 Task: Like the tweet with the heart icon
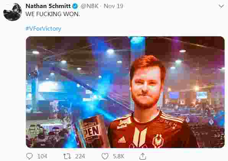[105, 156]
